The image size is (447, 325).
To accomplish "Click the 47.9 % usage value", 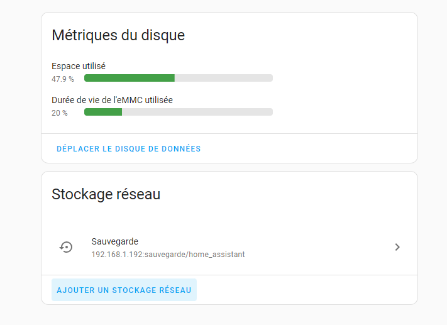I will (x=63, y=79).
